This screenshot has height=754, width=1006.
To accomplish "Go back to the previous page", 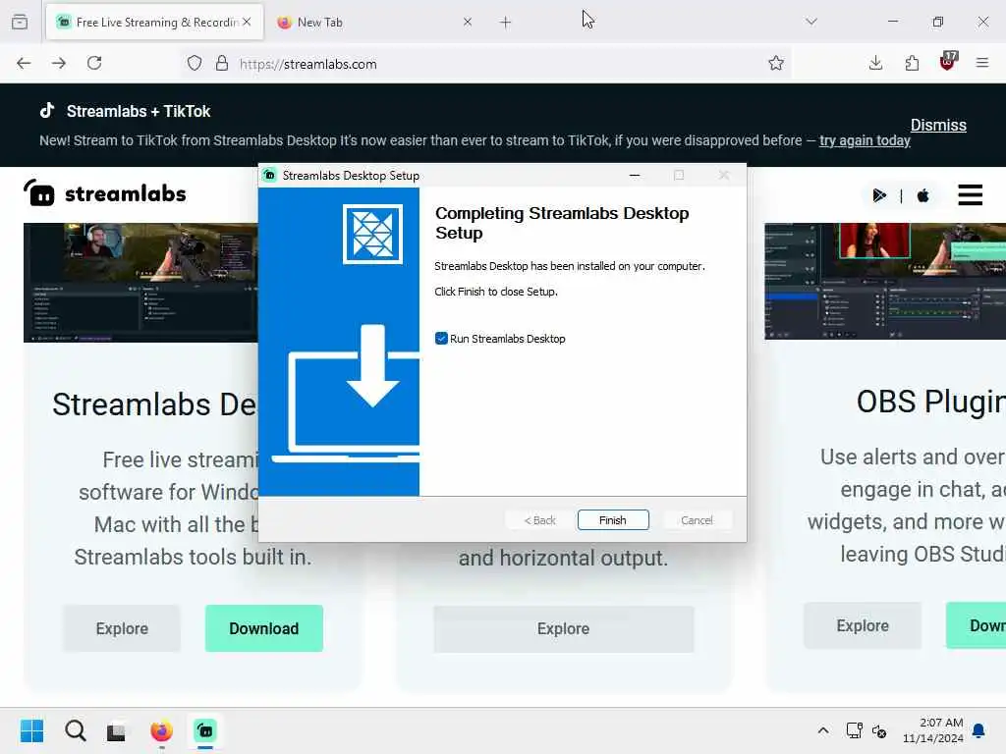I will click(x=24, y=63).
